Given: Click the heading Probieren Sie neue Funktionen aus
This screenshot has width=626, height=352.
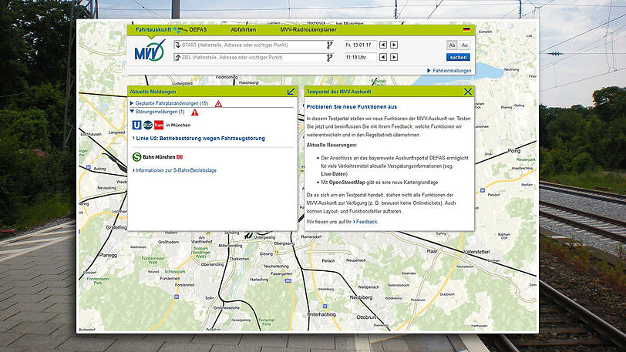Looking at the screenshot, I should [352, 107].
